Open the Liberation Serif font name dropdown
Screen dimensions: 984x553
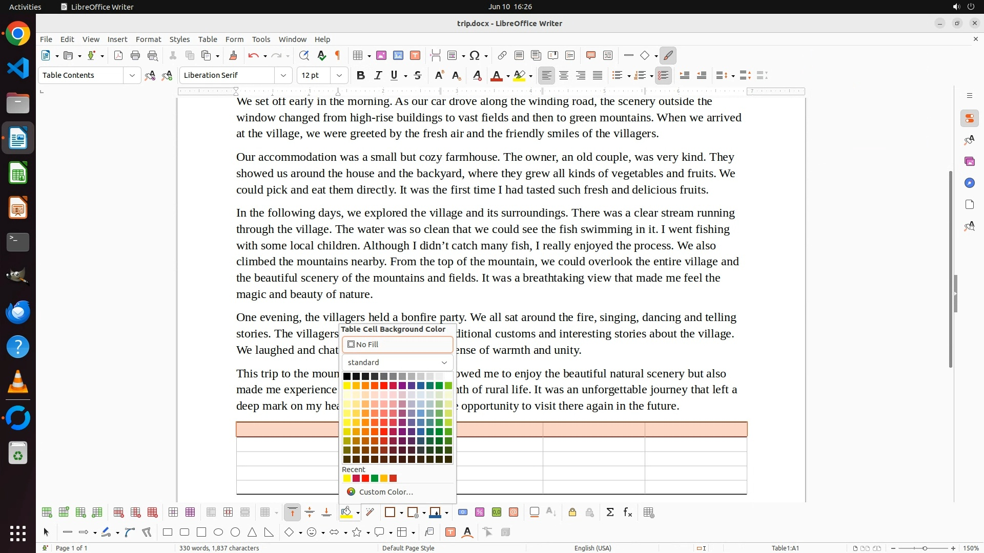pos(283,76)
